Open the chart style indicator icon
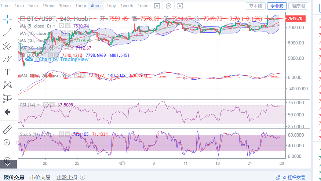 (x=157, y=6)
